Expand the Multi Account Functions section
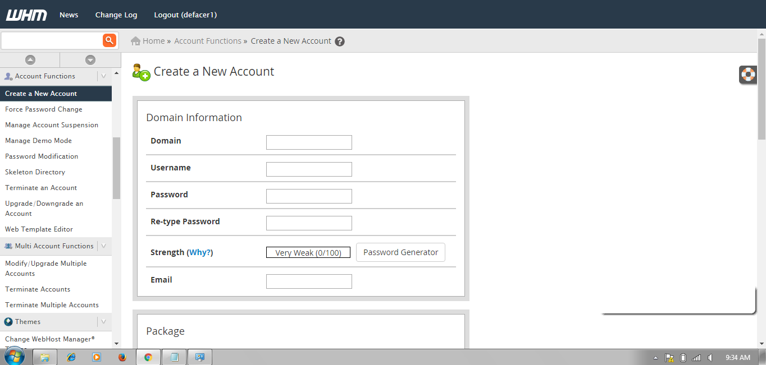The width and height of the screenshot is (766, 365). [103, 246]
